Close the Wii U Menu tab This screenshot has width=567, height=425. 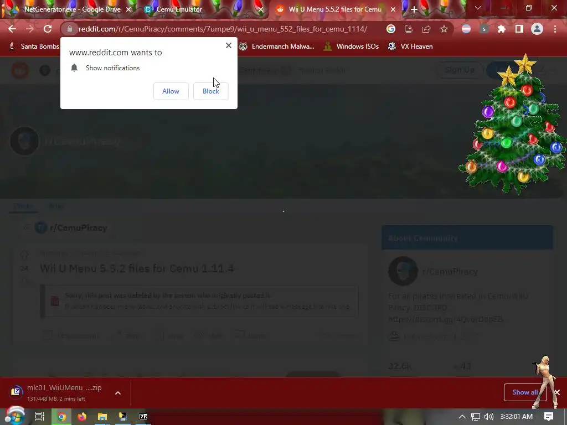pyautogui.click(x=393, y=9)
